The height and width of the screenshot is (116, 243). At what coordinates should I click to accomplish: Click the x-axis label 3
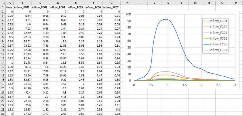[x=235, y=85]
